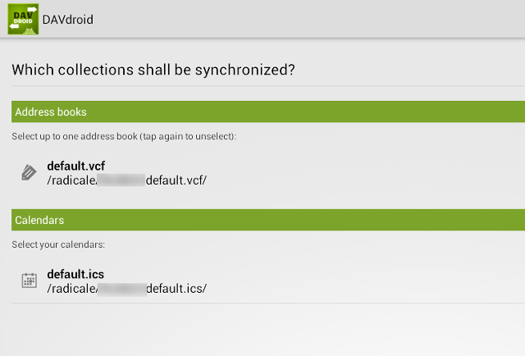Click the Android robot on the app logo
This screenshot has width=525, height=356.
click(x=30, y=31)
